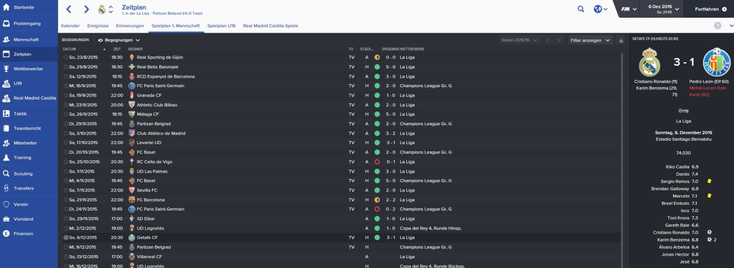Click the forward navigation arrow
Screen dimensions: 734x268
pos(87,9)
